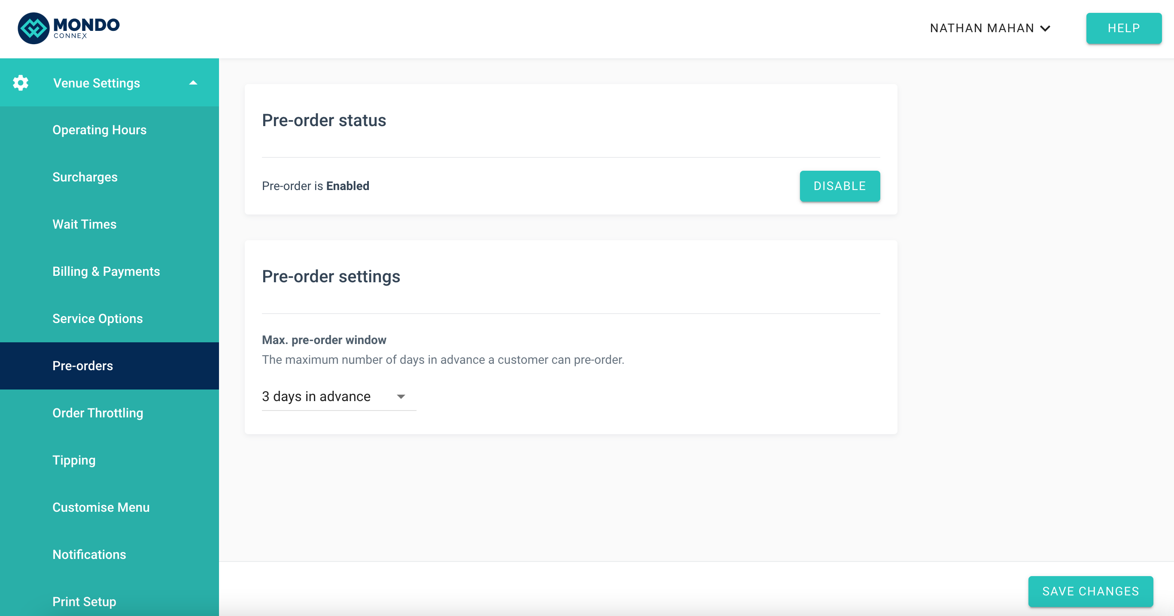Open Print Setup in the sidebar
This screenshot has width=1174, height=616.
point(84,601)
